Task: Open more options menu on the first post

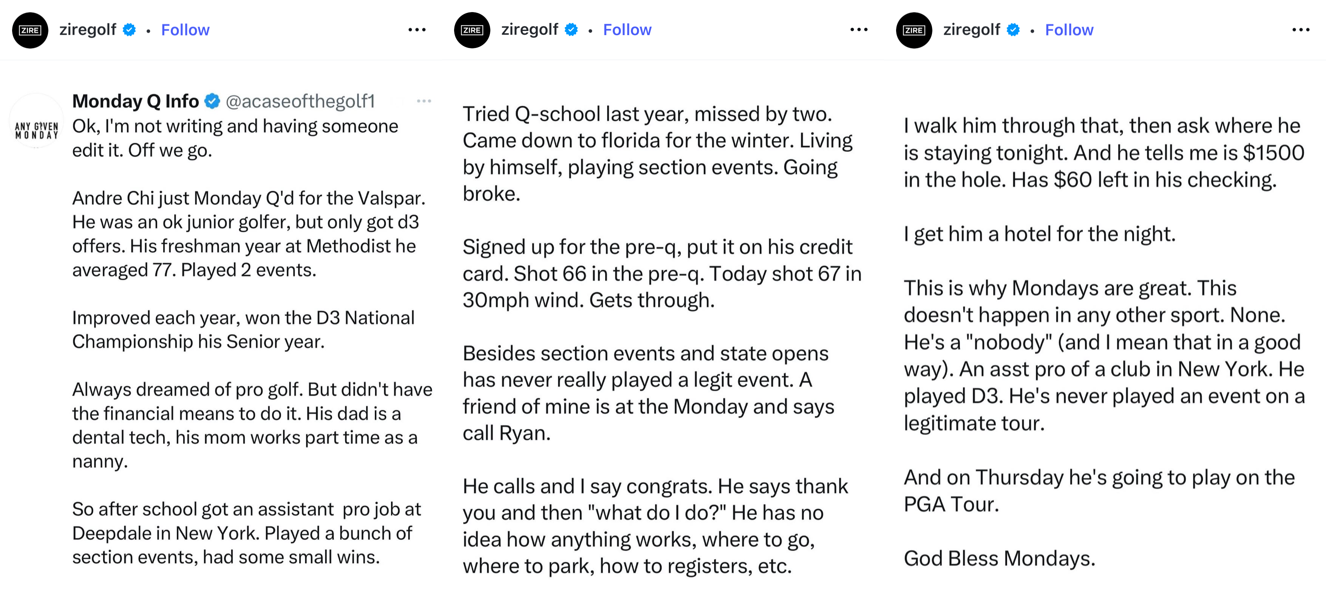Action: 416,30
